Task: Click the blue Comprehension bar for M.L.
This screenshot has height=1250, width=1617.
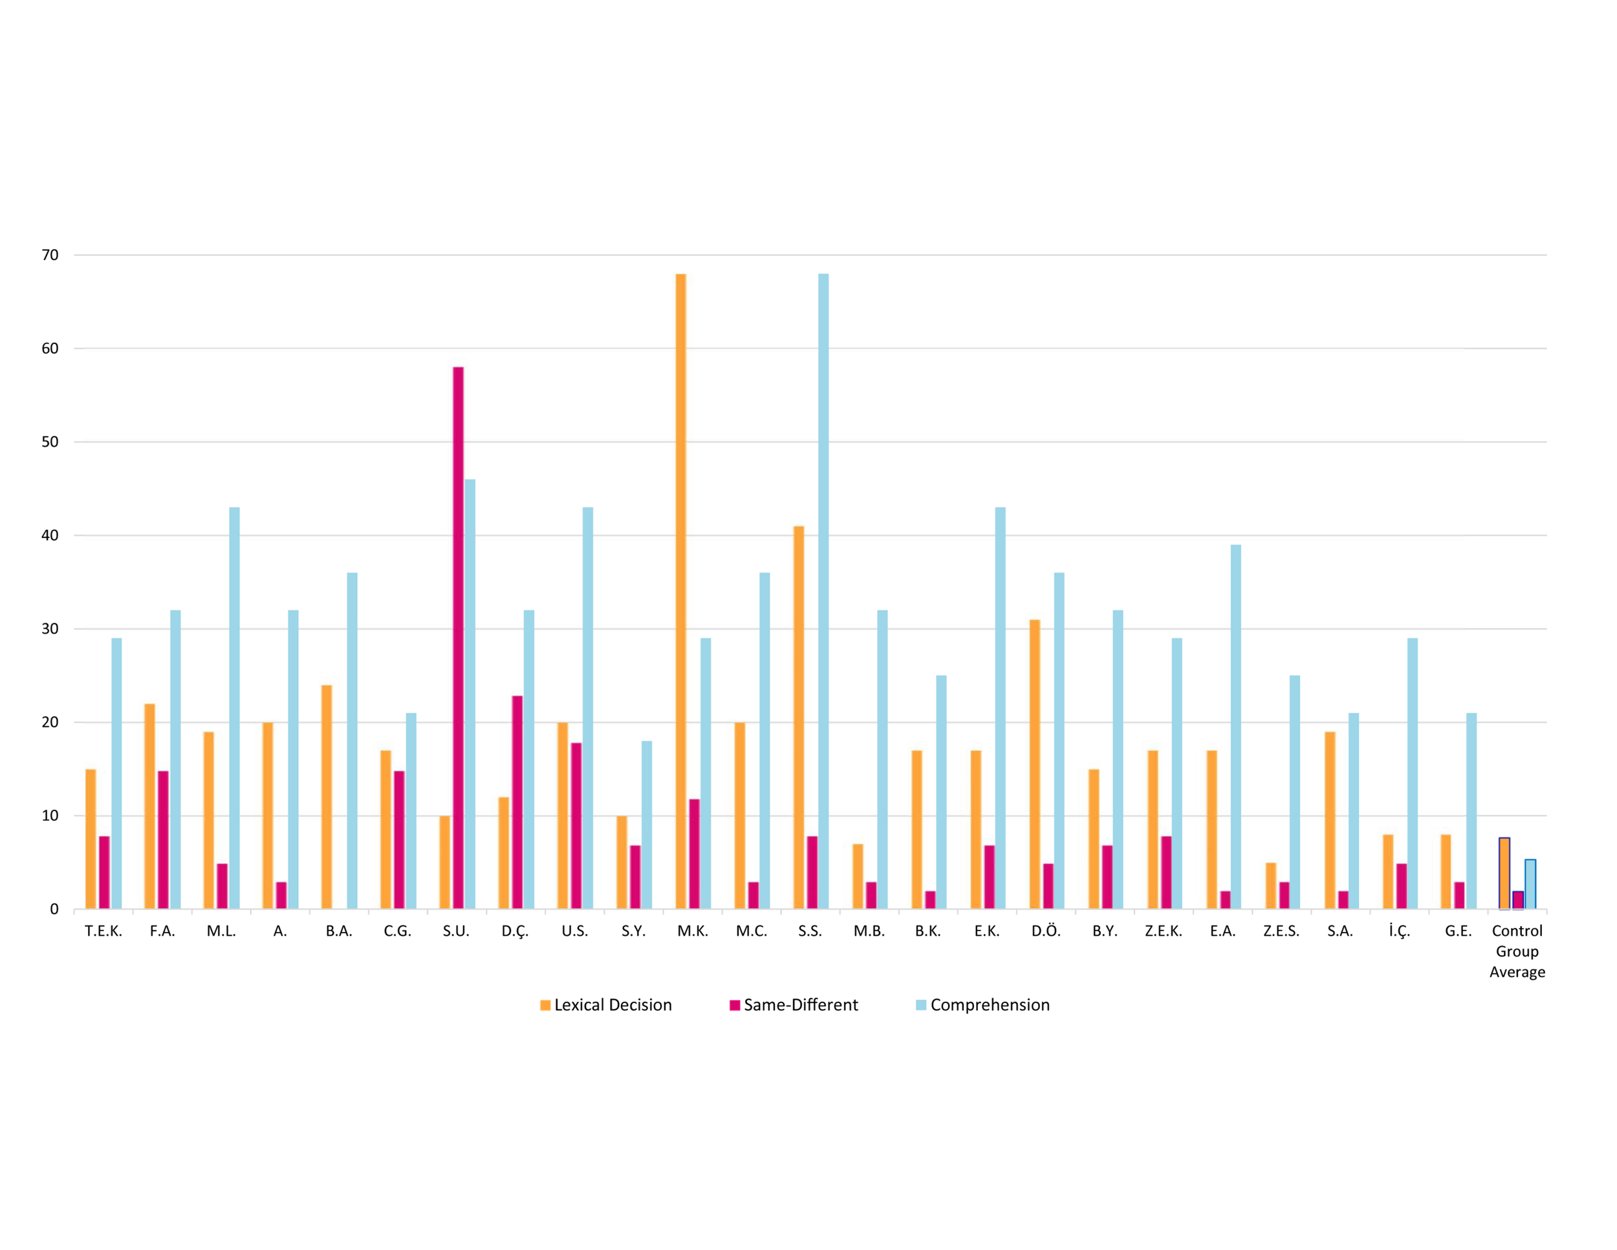Action: point(234,707)
